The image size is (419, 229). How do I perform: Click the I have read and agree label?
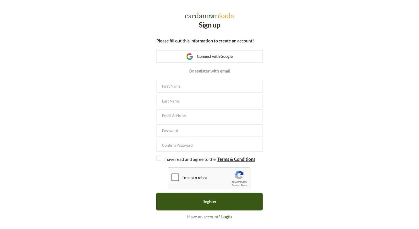[189, 159]
